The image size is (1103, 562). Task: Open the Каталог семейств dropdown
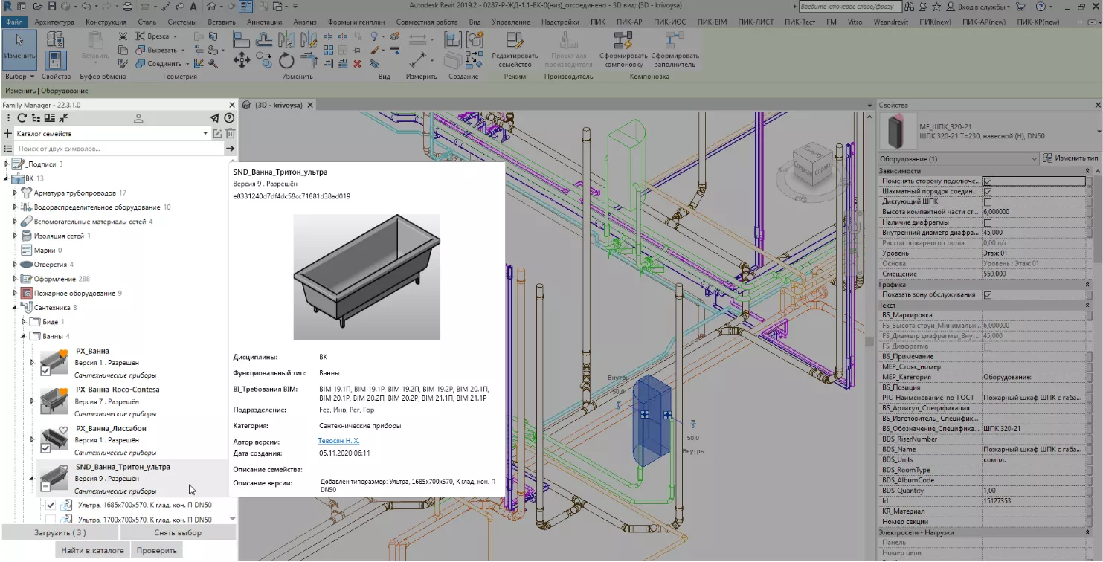click(205, 134)
